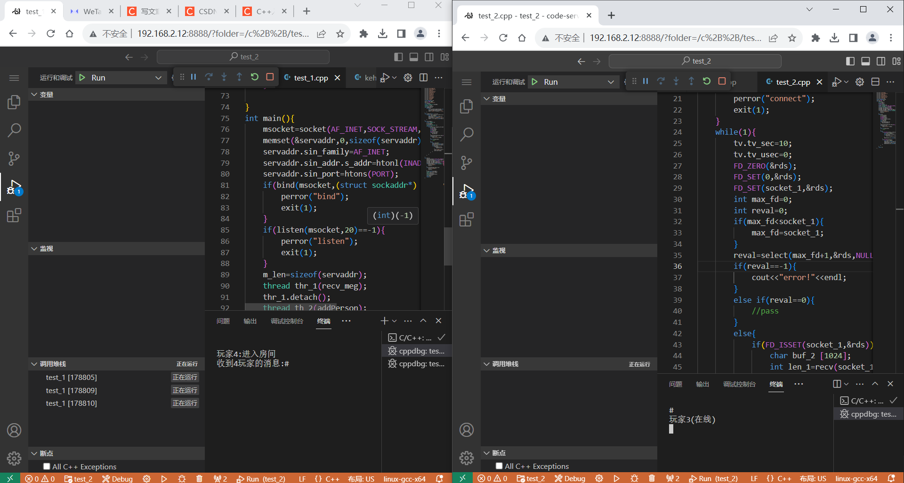Enable All C++ Exceptions breakpoint in left window
Image resolution: width=904 pixels, height=483 pixels.
[47, 467]
